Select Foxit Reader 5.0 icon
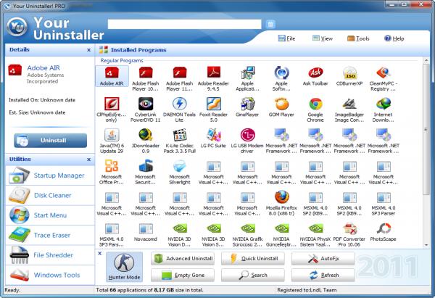 [x=213, y=110]
